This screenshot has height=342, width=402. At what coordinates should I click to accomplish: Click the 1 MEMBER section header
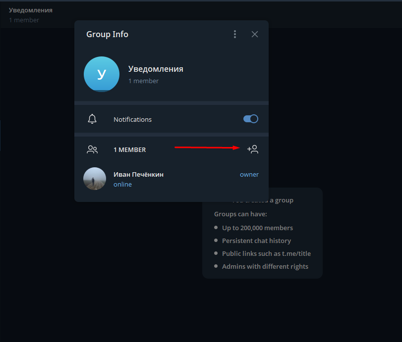coord(129,149)
